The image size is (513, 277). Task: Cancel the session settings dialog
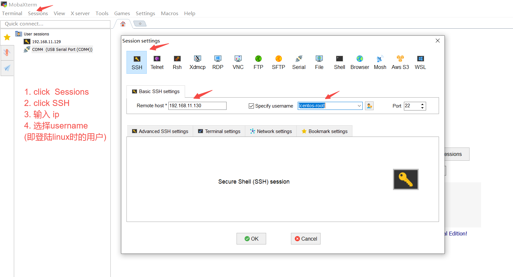click(306, 239)
